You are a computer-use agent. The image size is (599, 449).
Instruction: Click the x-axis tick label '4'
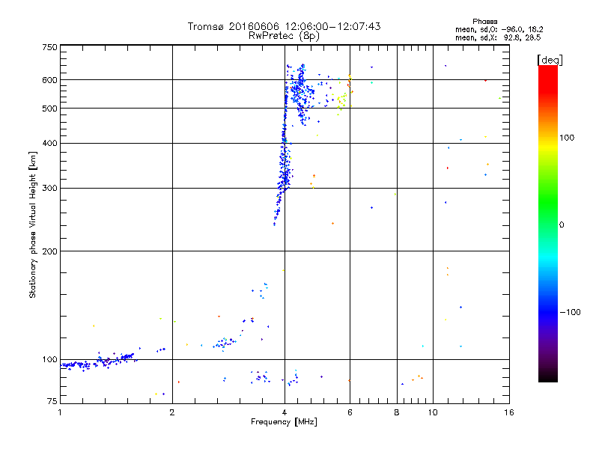[285, 412]
